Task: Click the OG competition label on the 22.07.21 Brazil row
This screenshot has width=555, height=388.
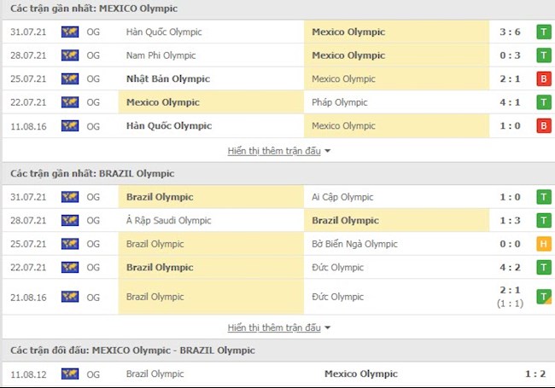Action: click(x=93, y=267)
